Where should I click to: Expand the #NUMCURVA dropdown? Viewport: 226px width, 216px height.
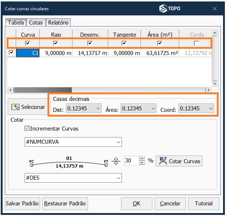pyautogui.click(x=118, y=142)
